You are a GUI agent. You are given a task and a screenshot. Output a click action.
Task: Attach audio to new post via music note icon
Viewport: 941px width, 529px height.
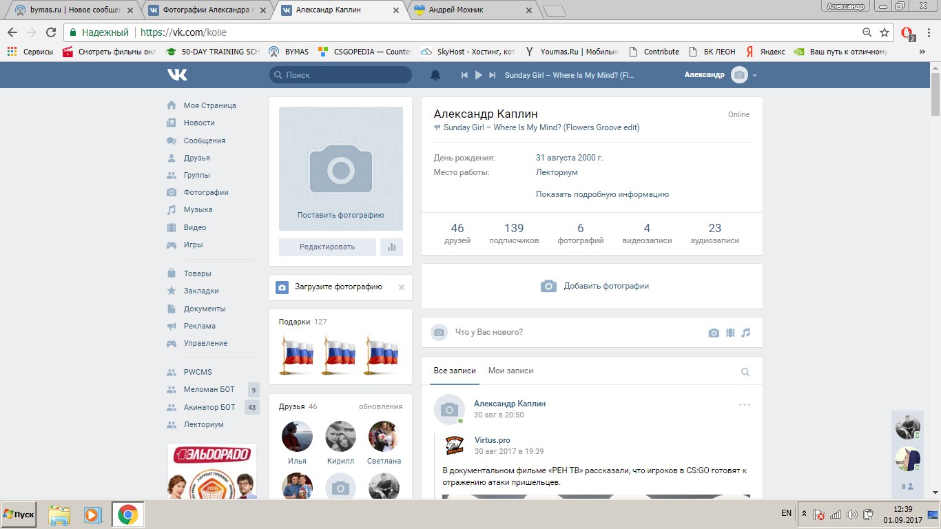pyautogui.click(x=745, y=333)
